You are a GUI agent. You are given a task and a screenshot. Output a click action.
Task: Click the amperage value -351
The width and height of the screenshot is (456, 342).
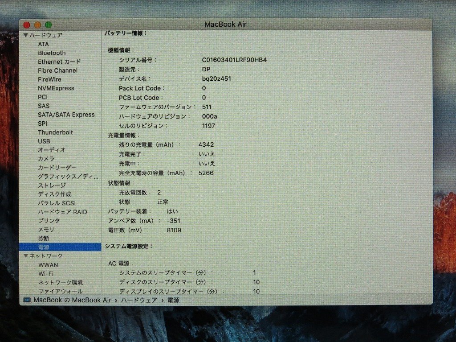pos(173,221)
